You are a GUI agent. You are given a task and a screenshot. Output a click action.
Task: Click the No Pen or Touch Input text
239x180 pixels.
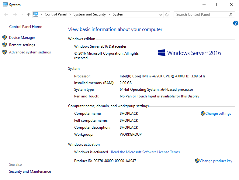(159, 96)
